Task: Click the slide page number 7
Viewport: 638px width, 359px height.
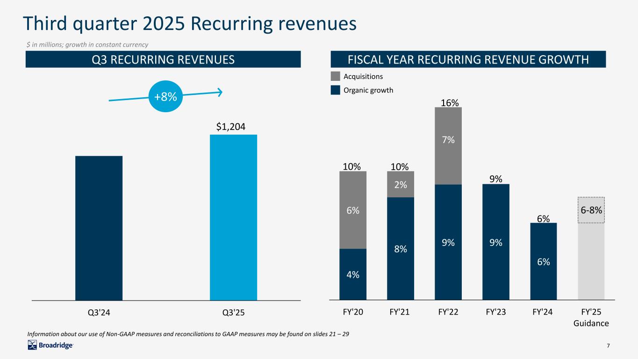Action: (608, 345)
